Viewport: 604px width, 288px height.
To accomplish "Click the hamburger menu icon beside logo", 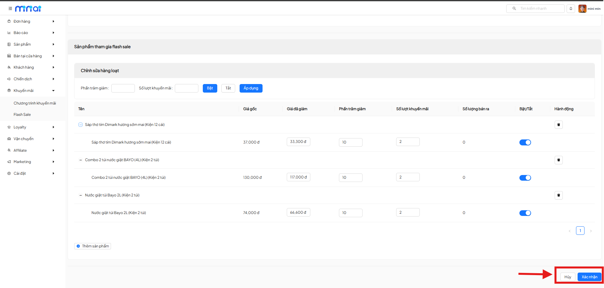I will [x=10, y=8].
